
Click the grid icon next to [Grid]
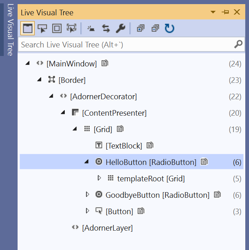(x=87, y=129)
